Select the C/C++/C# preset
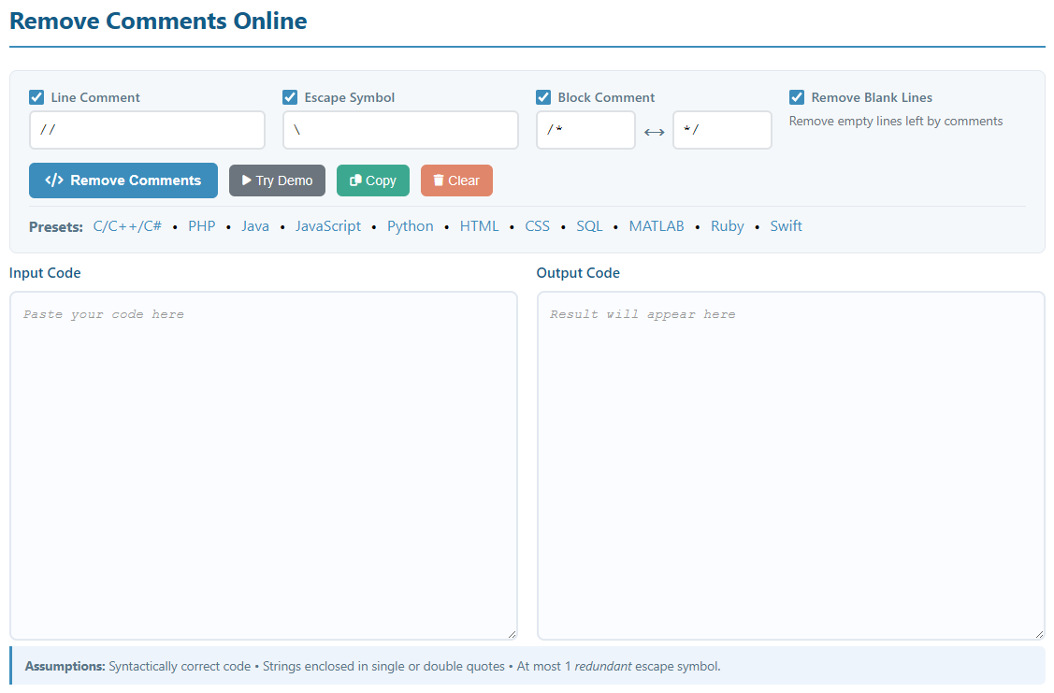 point(127,226)
